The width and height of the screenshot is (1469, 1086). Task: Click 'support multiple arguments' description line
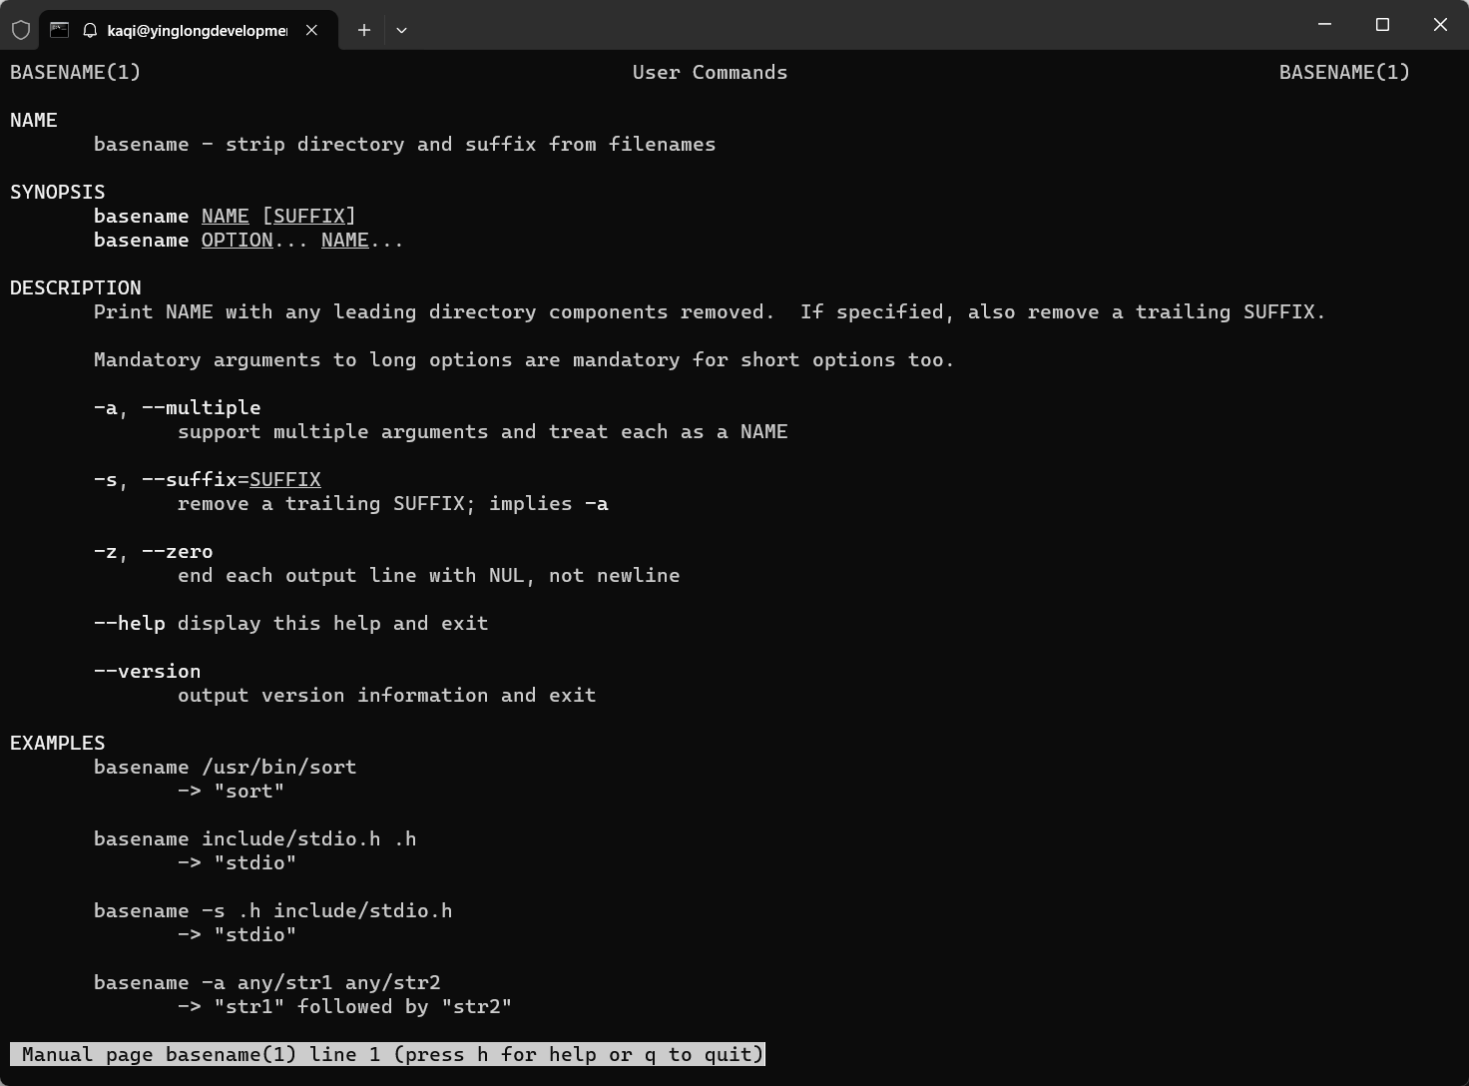tap(483, 431)
